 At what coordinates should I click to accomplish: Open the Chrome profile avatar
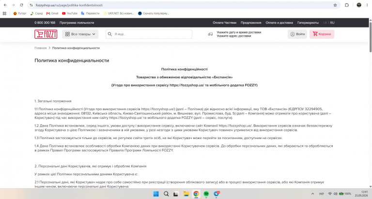coord(359,5)
